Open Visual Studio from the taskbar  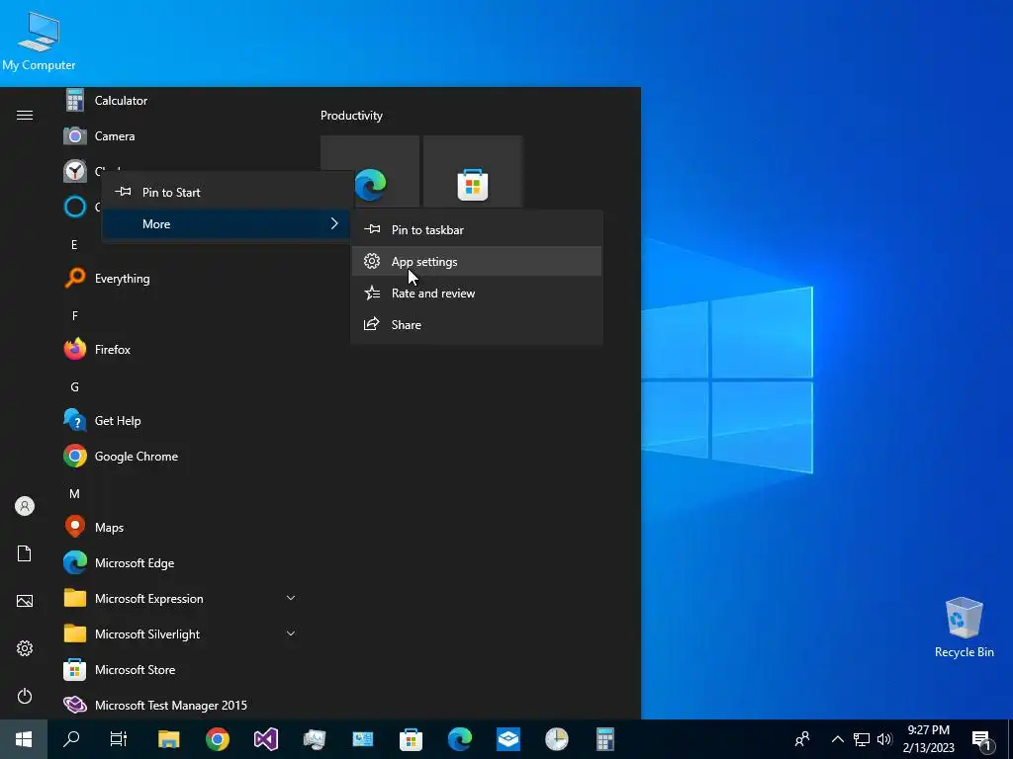pyautogui.click(x=265, y=739)
